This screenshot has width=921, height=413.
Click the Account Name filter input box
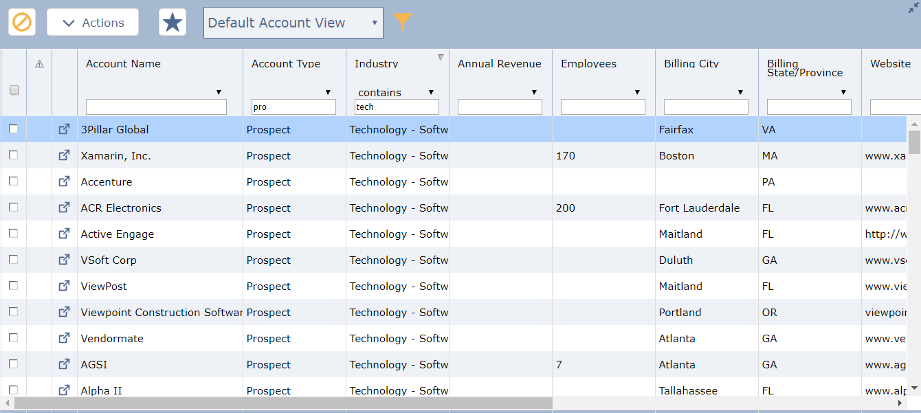click(x=155, y=107)
